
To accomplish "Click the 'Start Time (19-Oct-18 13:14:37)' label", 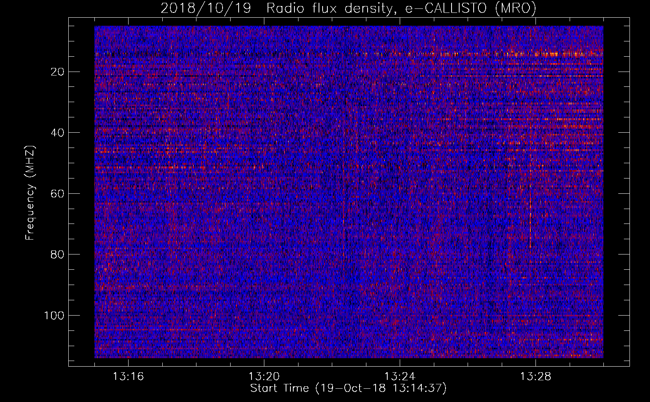I will pos(348,388).
